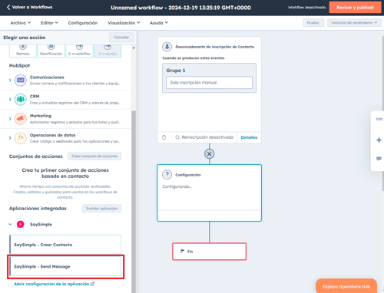Click the Operaciones de datos label

point(52,135)
